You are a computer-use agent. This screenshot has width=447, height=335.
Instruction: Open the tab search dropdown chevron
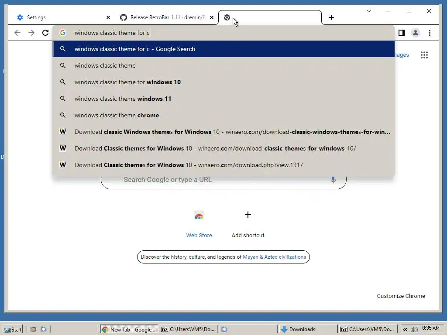click(x=368, y=11)
